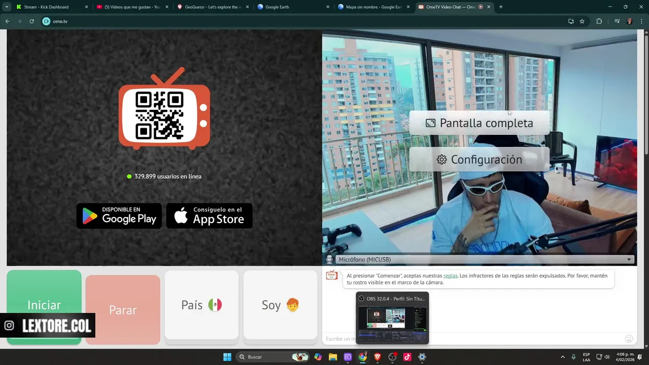Expand the Micrófono (MICUSB) device dropdown
This screenshot has width=649, height=365.
[x=485, y=260]
